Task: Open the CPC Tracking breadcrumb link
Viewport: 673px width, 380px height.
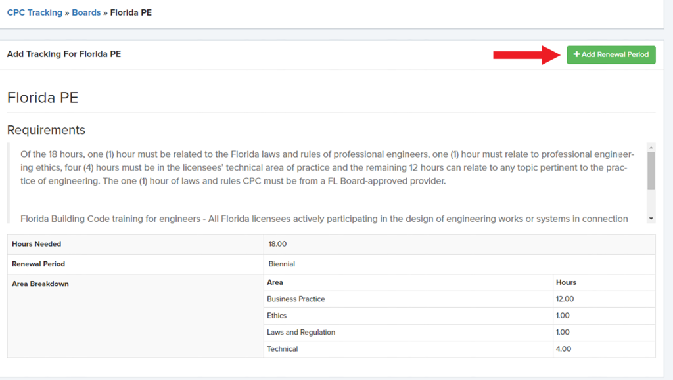Action: (x=34, y=12)
